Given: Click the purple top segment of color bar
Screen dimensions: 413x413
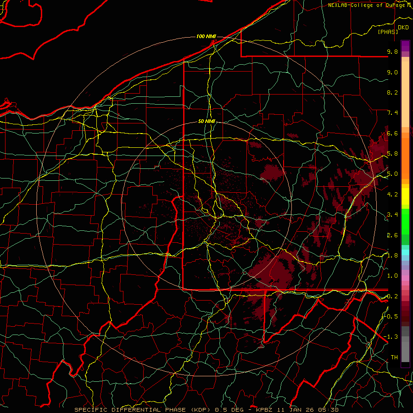Looking at the screenshot, I should point(405,46).
